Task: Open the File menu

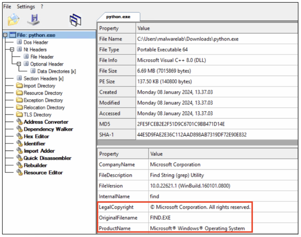Action: (7, 6)
